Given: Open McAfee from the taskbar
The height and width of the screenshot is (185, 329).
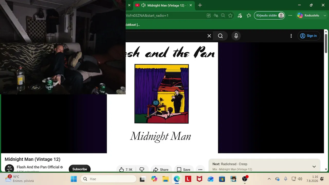Looking at the screenshot, I should coord(199,179).
